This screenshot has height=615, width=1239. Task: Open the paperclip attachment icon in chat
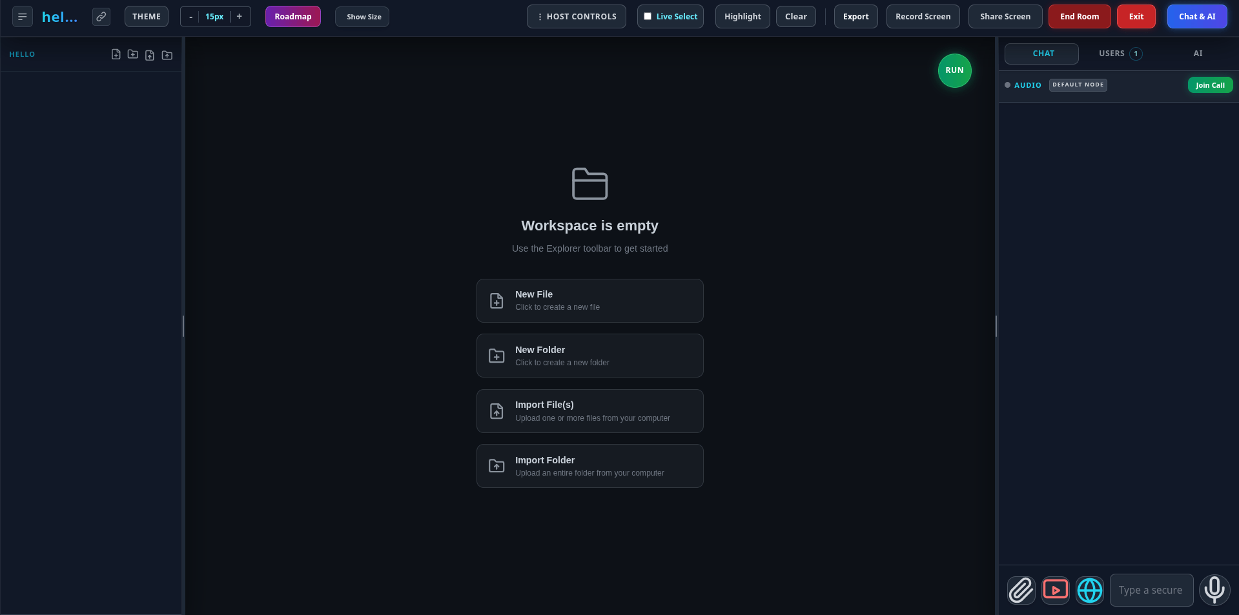[1021, 590]
